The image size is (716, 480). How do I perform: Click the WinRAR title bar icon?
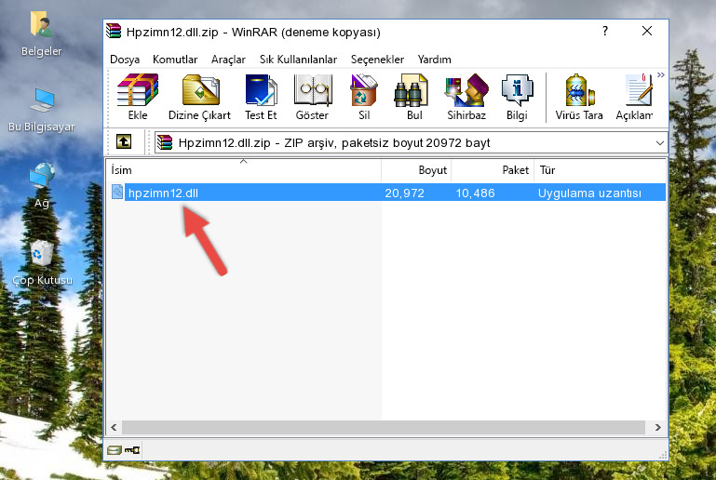[x=114, y=31]
